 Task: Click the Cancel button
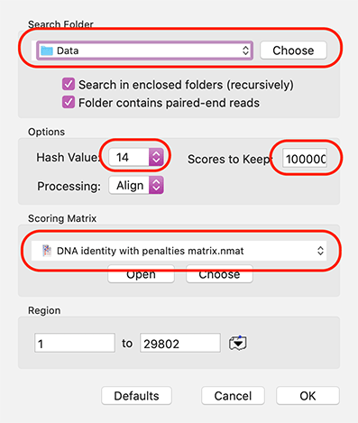tap(233, 396)
